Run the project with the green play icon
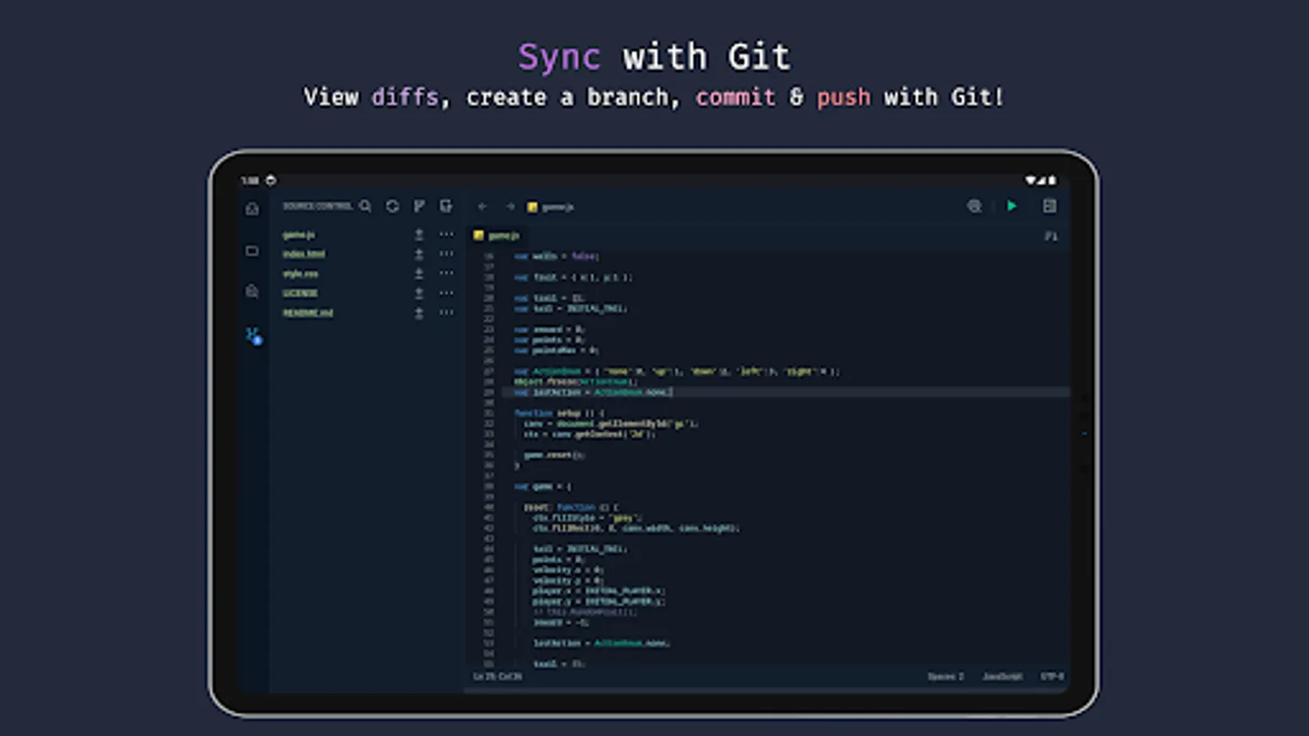1309x736 pixels. [x=1012, y=206]
